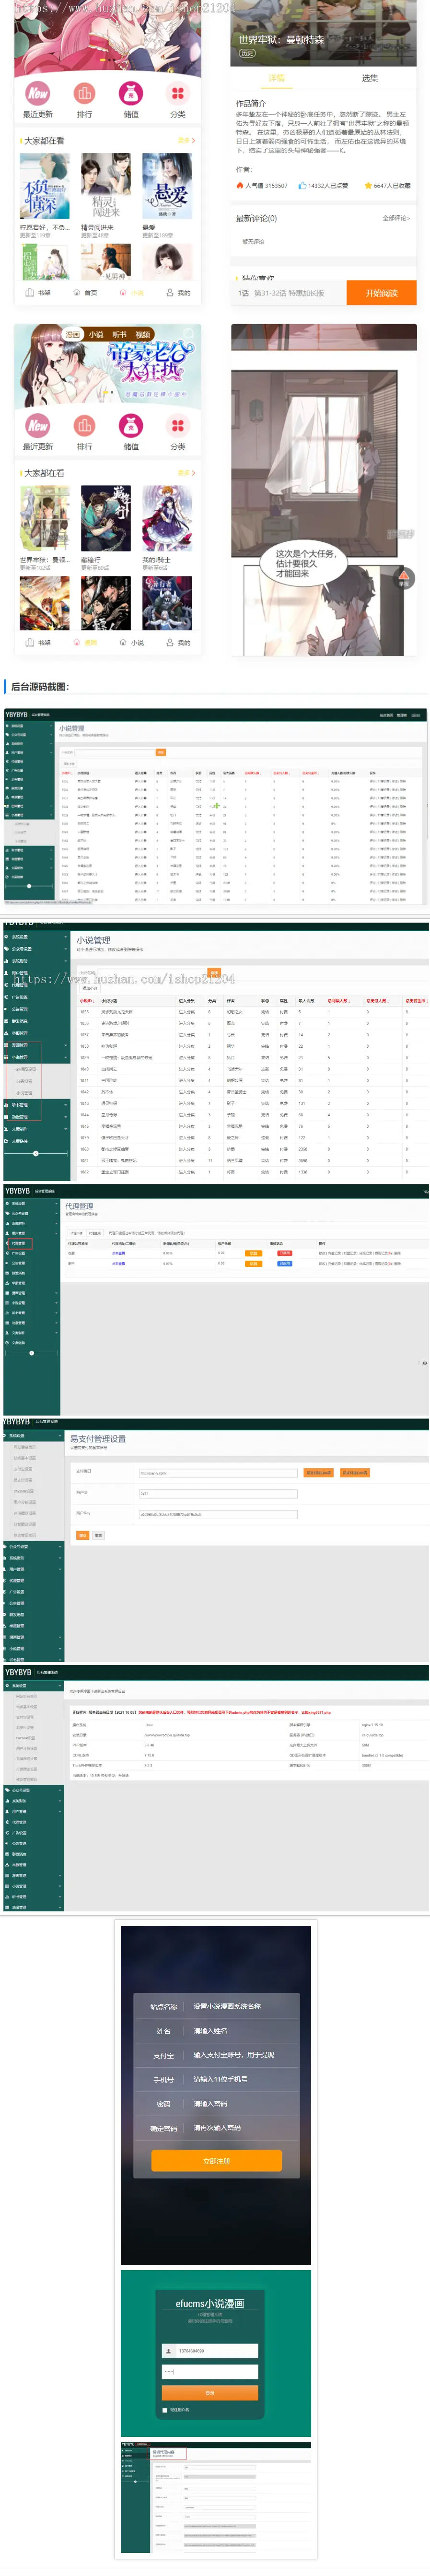
Task: Tap 最近更新 under the 帝豪老公 banner
Action: (x=38, y=425)
